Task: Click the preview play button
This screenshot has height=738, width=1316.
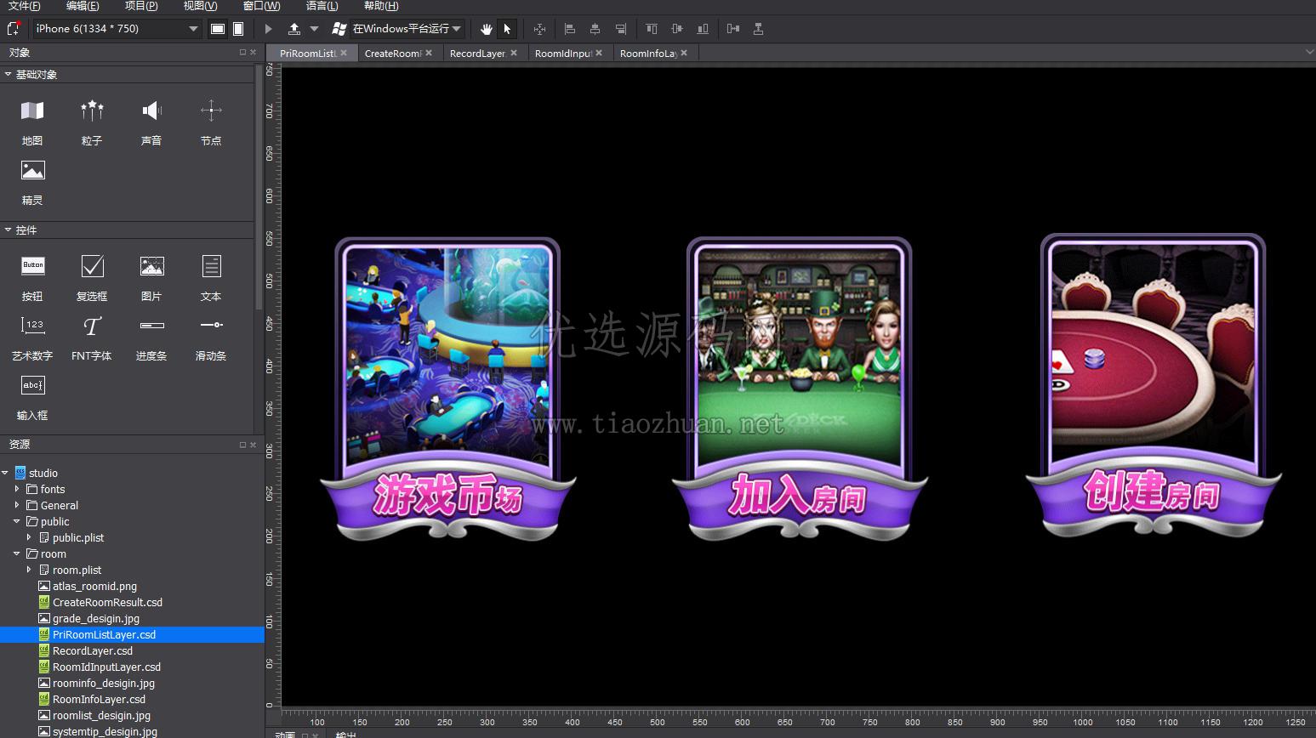Action: (x=269, y=29)
